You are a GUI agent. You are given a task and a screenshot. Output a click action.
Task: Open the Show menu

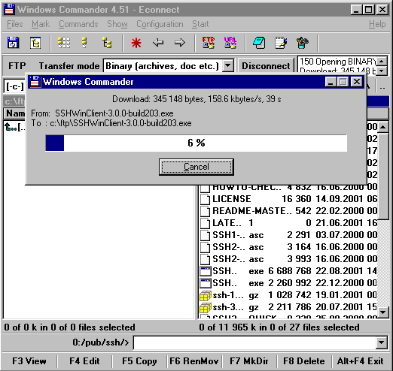pyautogui.click(x=117, y=24)
